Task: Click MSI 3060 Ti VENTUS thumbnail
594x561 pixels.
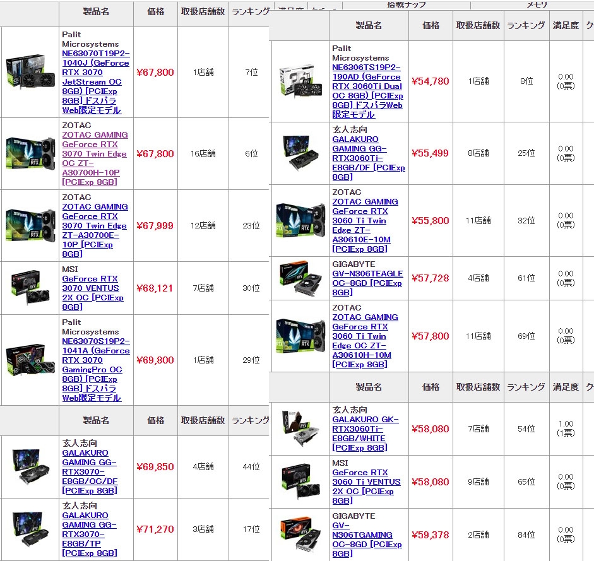Action: 300,481
